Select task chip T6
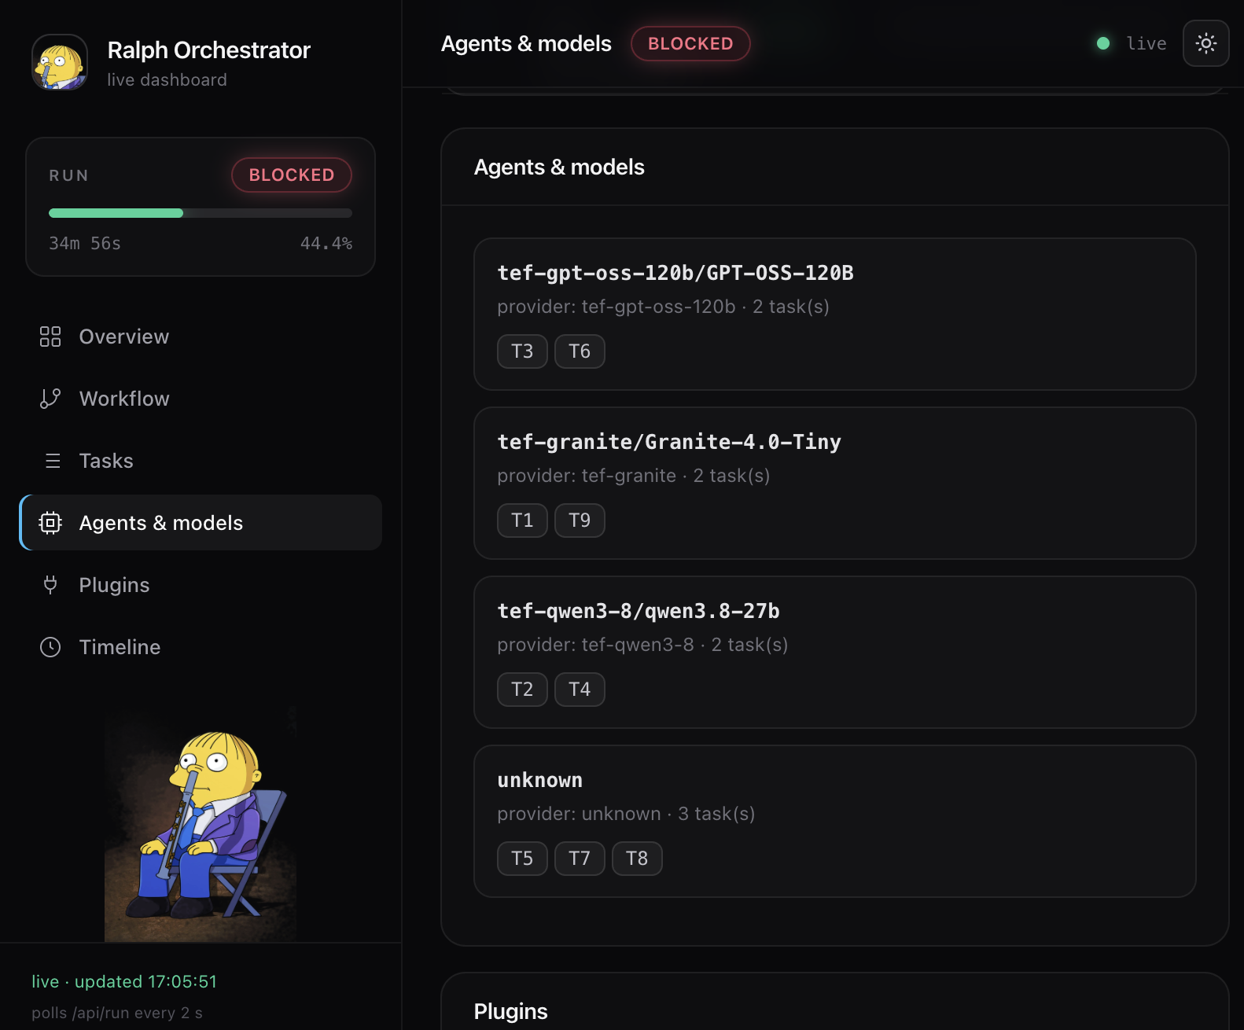 pyautogui.click(x=580, y=351)
